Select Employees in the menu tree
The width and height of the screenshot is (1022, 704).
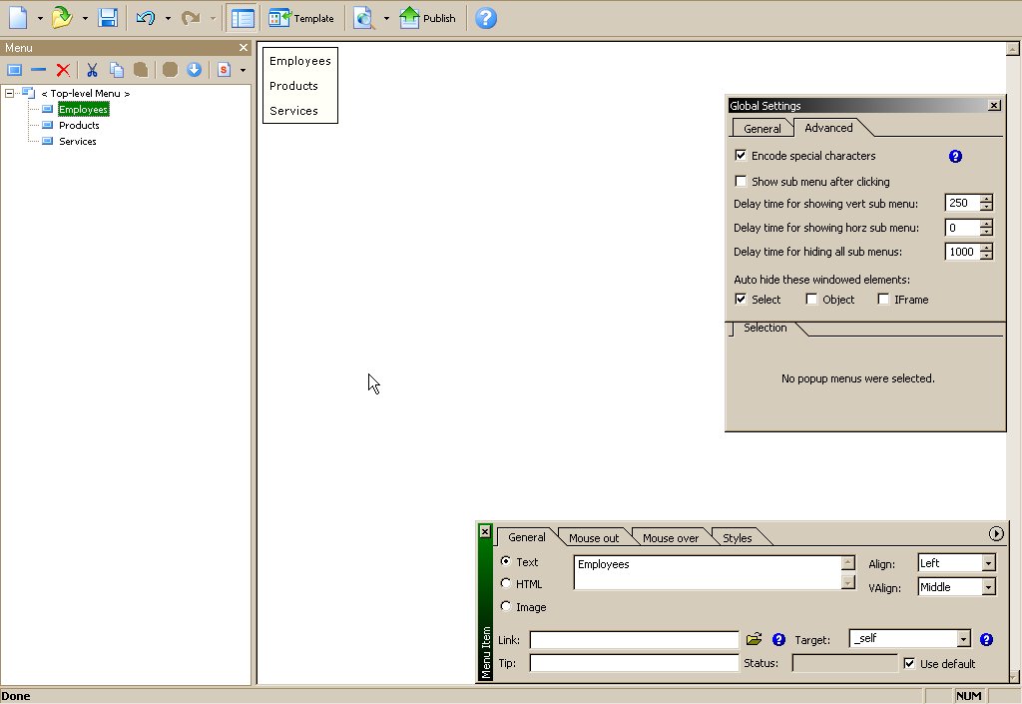(x=83, y=110)
